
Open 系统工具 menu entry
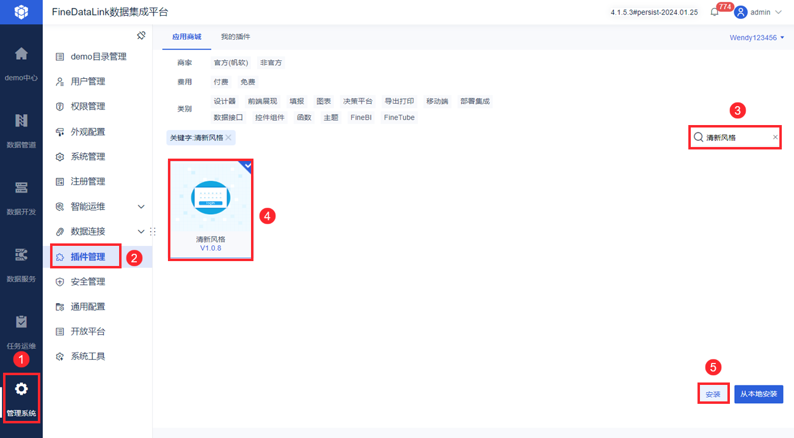[88, 357]
